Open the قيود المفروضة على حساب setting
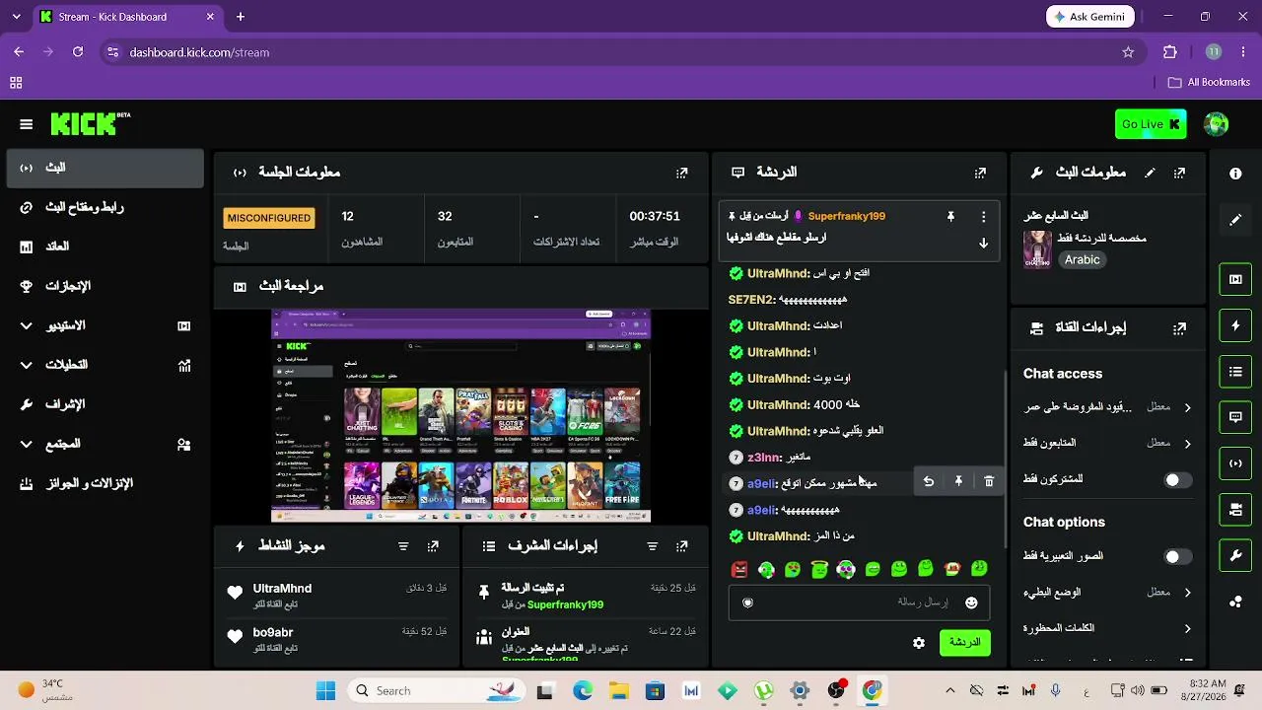Screen dimensions: 1262x710 pyautogui.click(x=1108, y=407)
